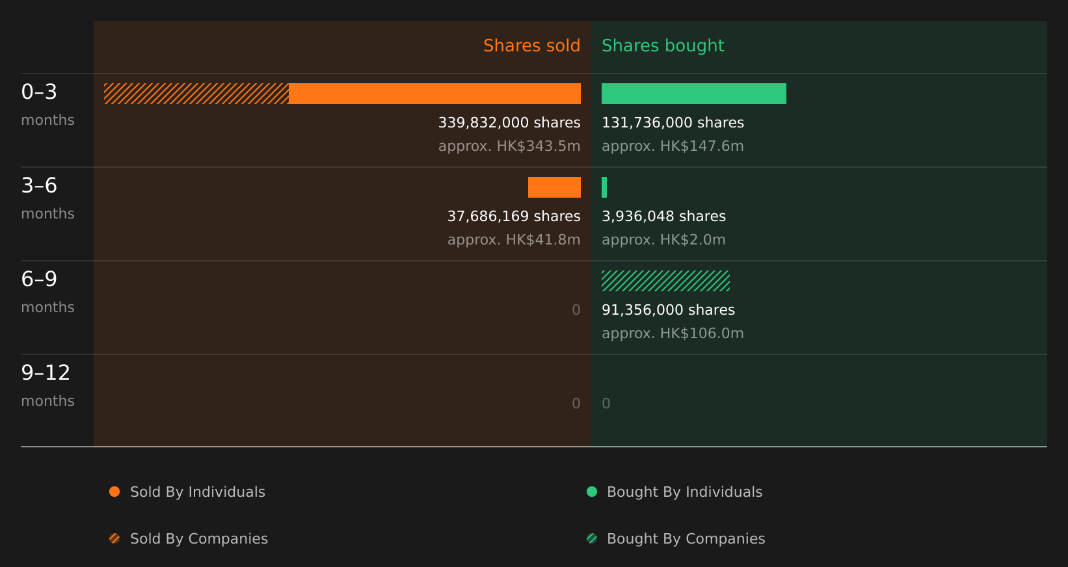Select the Bought By Companies legend label
Screen dimensions: 1068x567
click(x=686, y=539)
